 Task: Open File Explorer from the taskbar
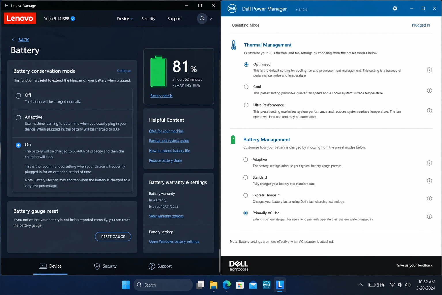pyautogui.click(x=213, y=285)
